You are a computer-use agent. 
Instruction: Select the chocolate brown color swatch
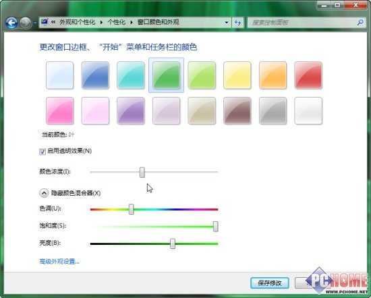(x=237, y=111)
